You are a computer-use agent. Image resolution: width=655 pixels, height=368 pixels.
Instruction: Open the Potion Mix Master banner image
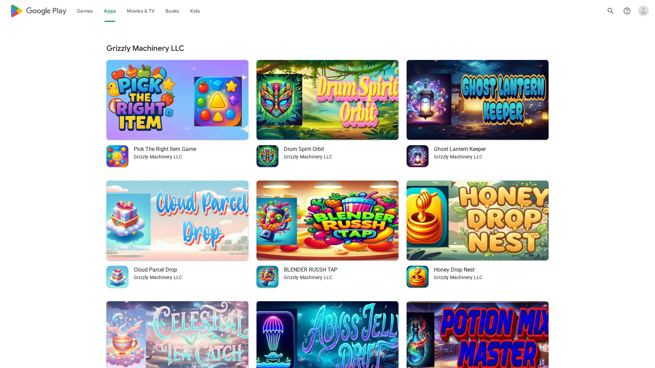coord(478,335)
